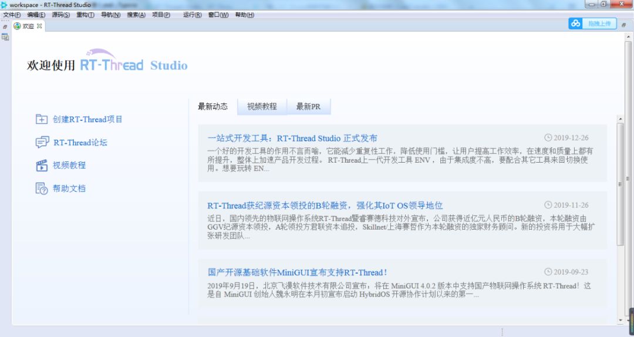Open the RT-Thread论坛 link
The image size is (634, 337).
(80, 143)
